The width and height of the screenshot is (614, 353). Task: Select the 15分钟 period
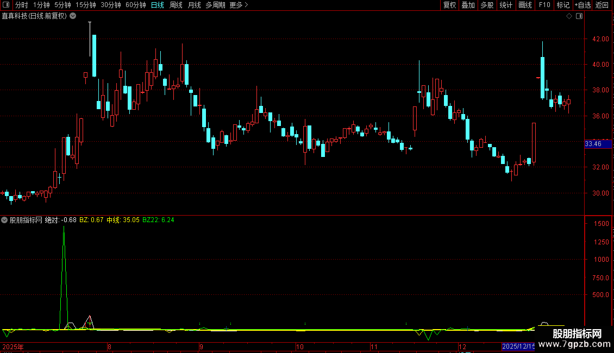click(85, 5)
